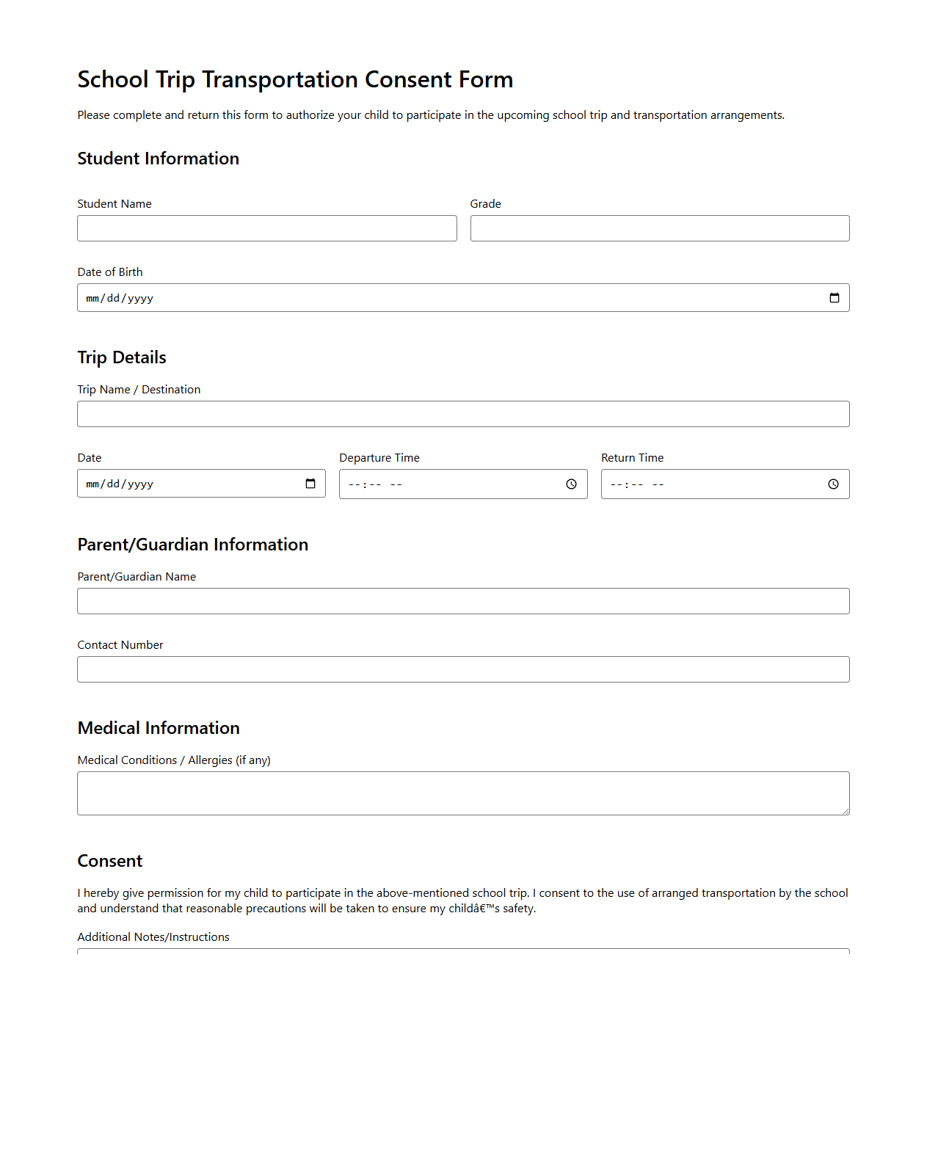Open the trip Date calendar picker
This screenshot has width=927, height=1164.
(x=310, y=483)
